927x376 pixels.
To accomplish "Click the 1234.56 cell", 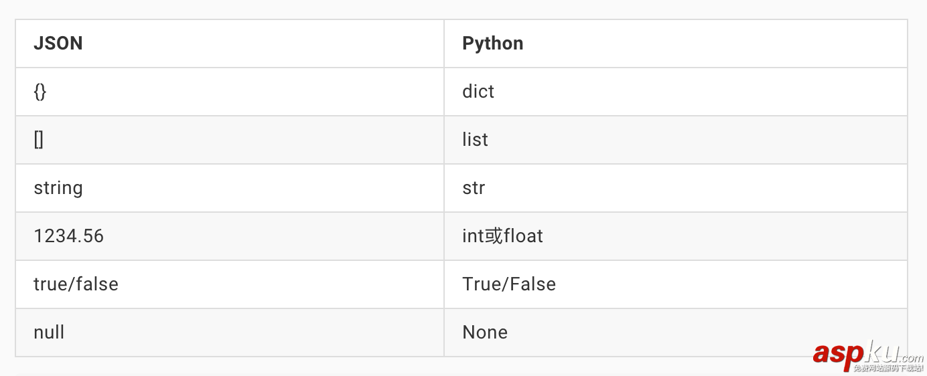I will click(69, 236).
